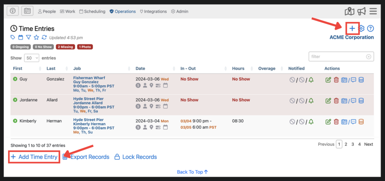Expand the hamburger menu at top right
The width and height of the screenshot is (385, 181).
tap(373, 11)
